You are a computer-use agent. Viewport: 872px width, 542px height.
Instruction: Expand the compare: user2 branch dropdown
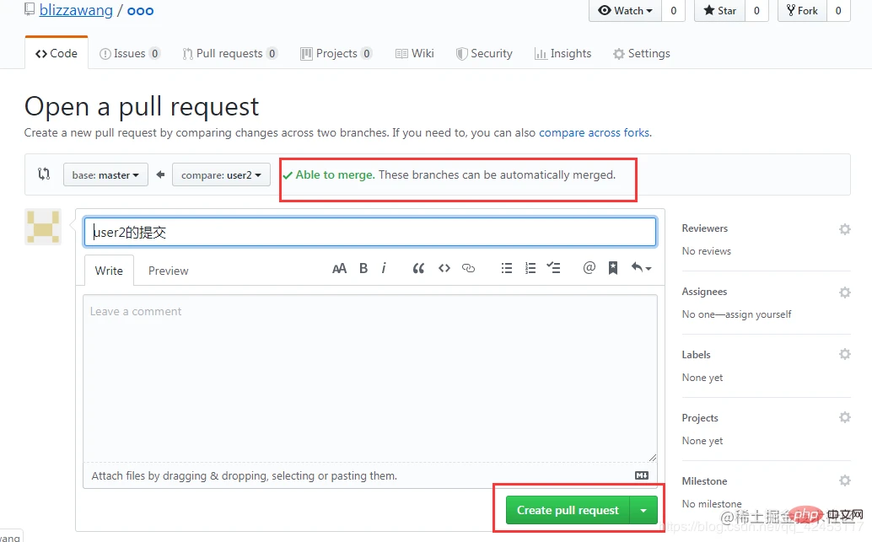point(221,175)
